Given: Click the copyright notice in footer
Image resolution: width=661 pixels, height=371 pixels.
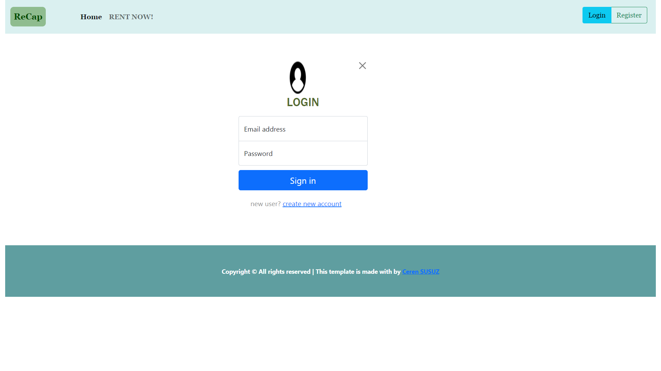Looking at the screenshot, I should tap(236, 272).
